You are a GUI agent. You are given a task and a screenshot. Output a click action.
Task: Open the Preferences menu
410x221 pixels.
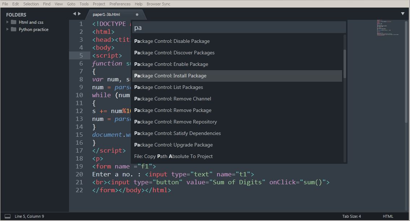(120, 4)
